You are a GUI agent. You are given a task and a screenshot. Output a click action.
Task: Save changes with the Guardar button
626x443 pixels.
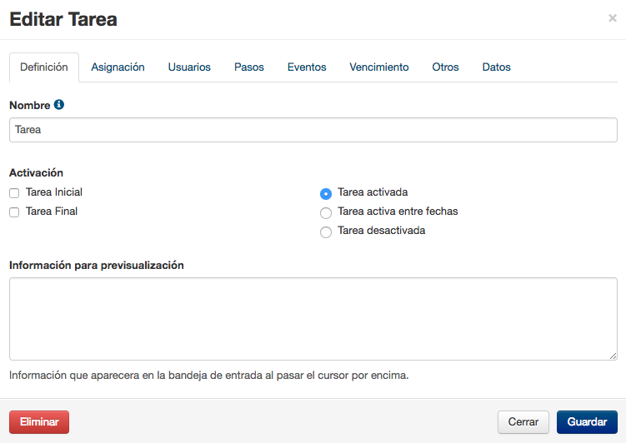point(587,422)
